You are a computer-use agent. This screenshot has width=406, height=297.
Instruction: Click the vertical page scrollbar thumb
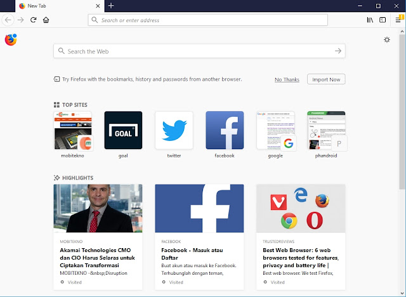click(402, 111)
